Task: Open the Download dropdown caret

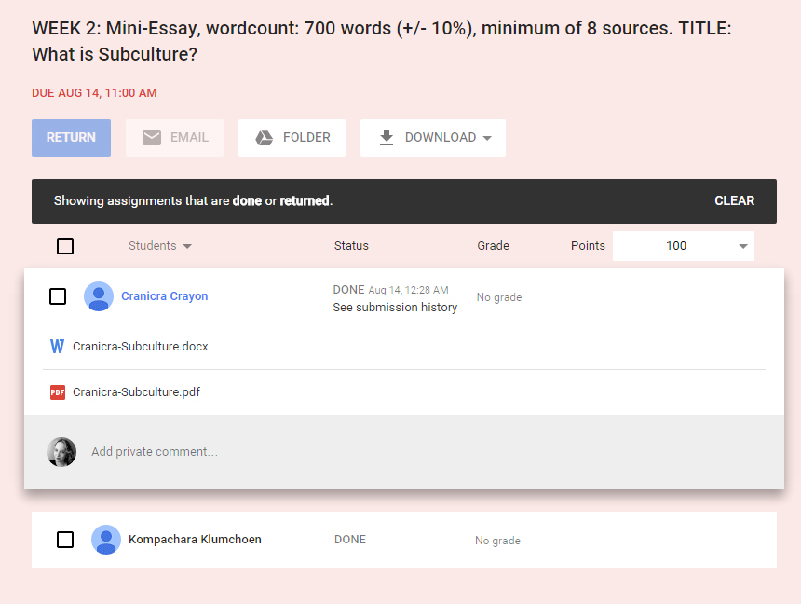Action: pyautogui.click(x=487, y=138)
